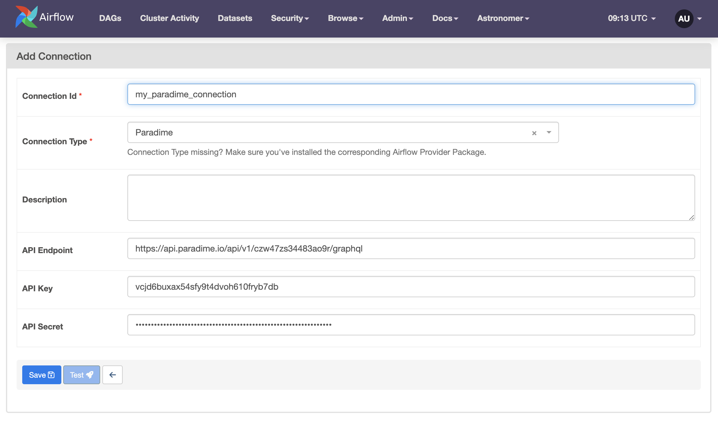Viewport: 718px width, 428px height.
Task: Click the Connection Id label
Action: pos(49,96)
